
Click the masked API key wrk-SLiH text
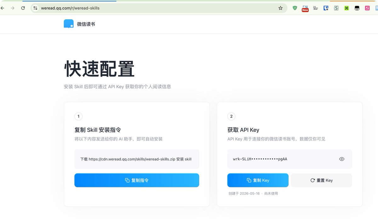coord(260,159)
